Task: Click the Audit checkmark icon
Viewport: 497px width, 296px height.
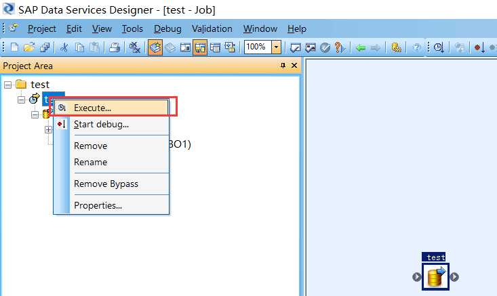Action: pos(325,48)
